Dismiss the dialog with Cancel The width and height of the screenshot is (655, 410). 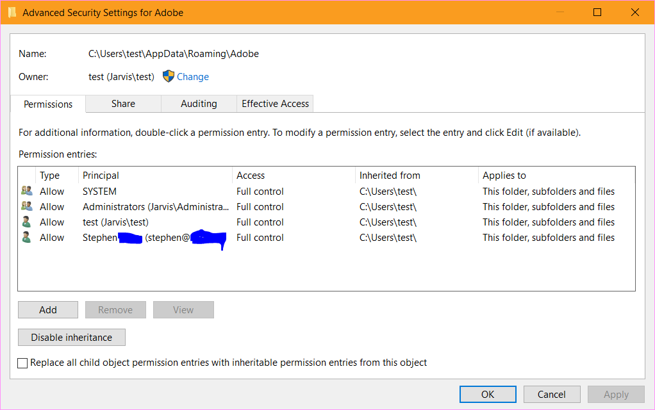552,394
